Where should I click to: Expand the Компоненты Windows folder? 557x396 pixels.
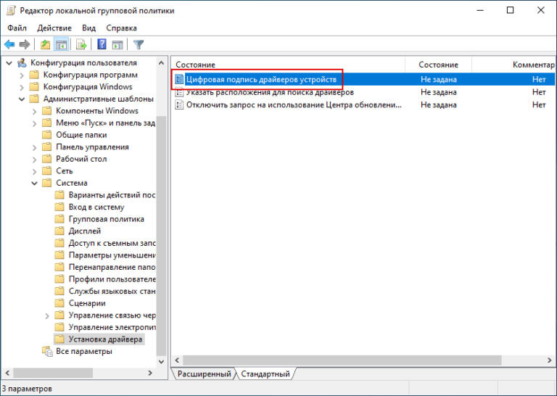(x=34, y=111)
